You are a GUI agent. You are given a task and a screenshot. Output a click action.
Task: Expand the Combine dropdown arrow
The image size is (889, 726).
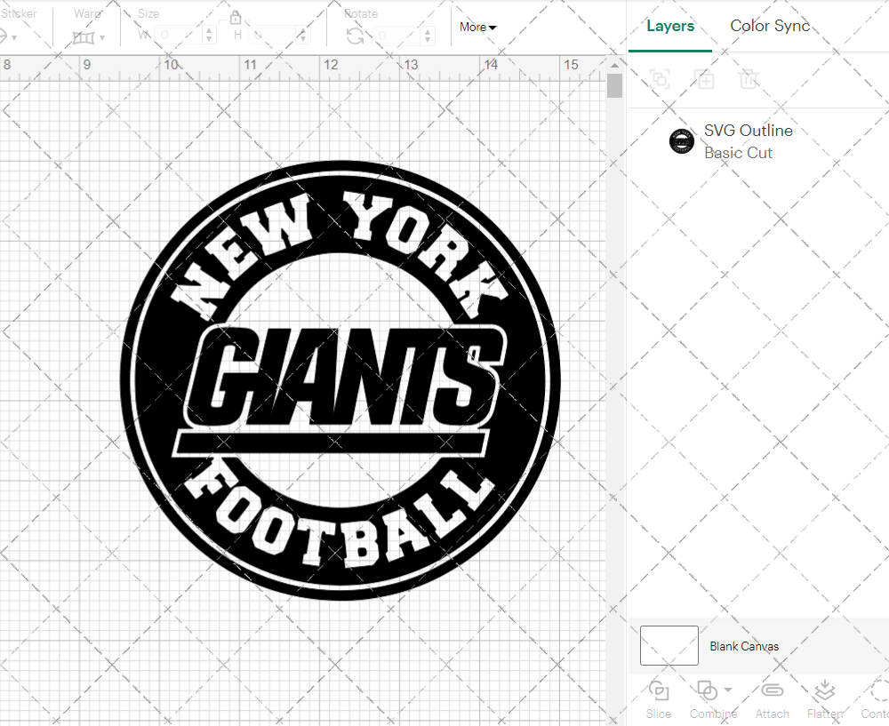[x=728, y=690]
